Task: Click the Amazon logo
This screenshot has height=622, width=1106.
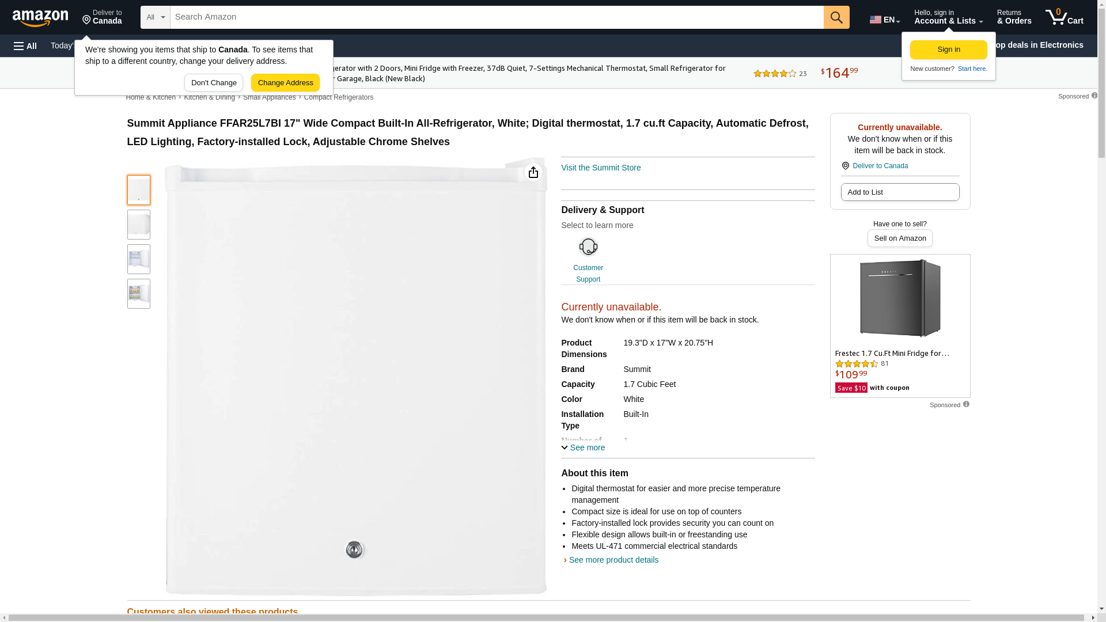Action: pyautogui.click(x=40, y=18)
